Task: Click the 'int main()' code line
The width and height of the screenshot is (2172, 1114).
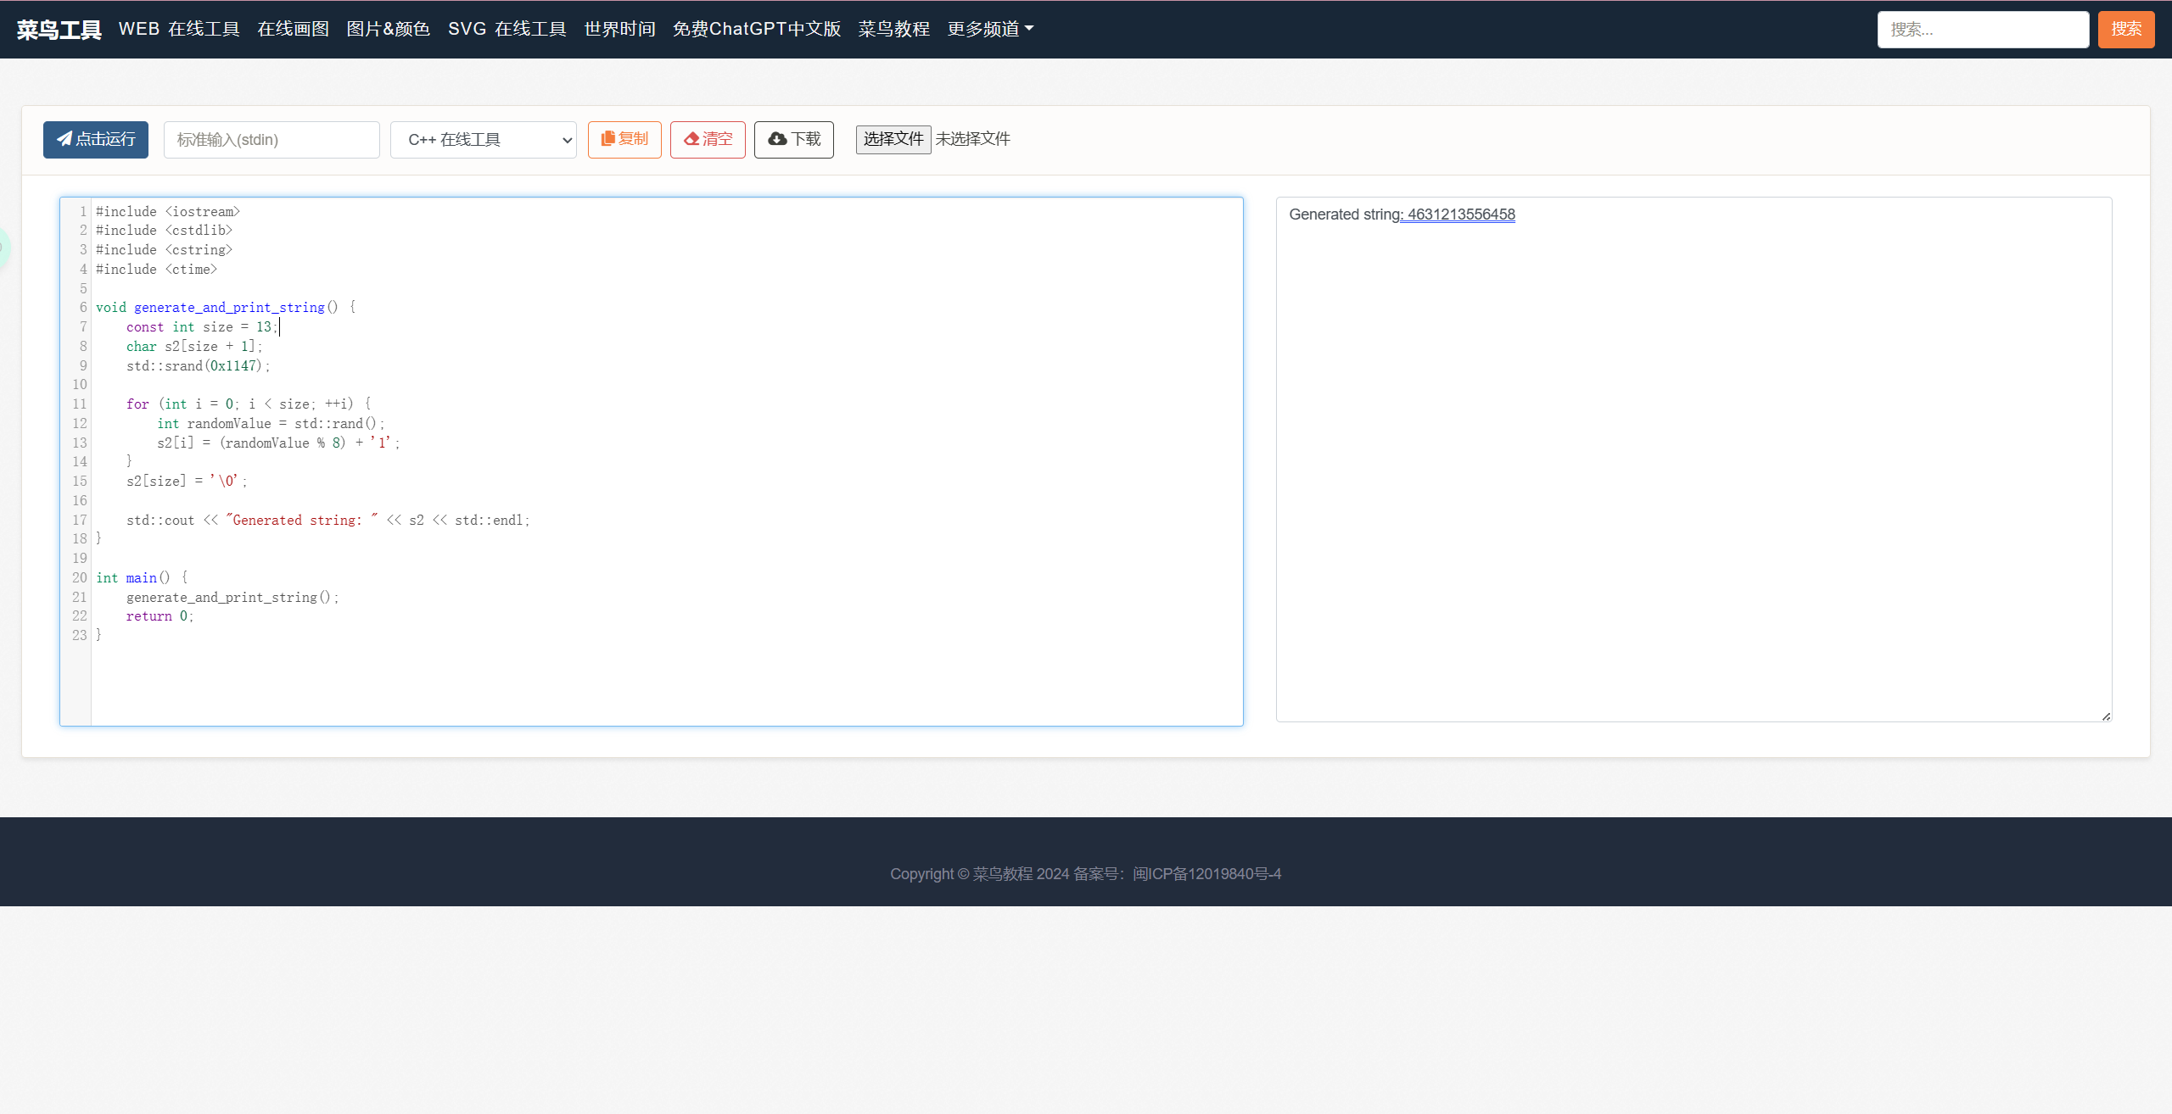Action: click(x=142, y=578)
